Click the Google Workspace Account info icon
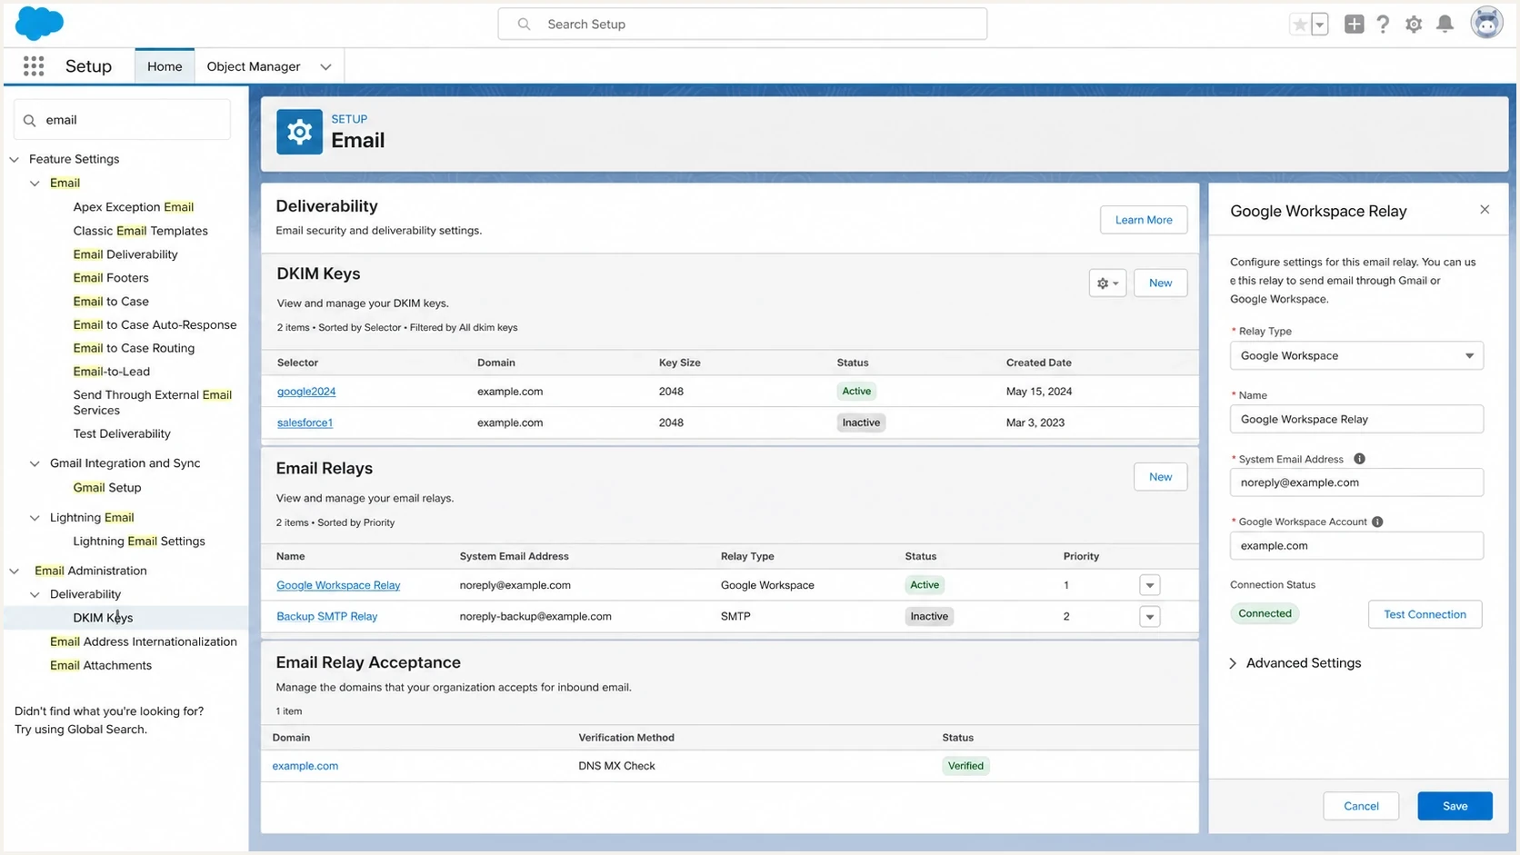1520x855 pixels. pos(1377,522)
